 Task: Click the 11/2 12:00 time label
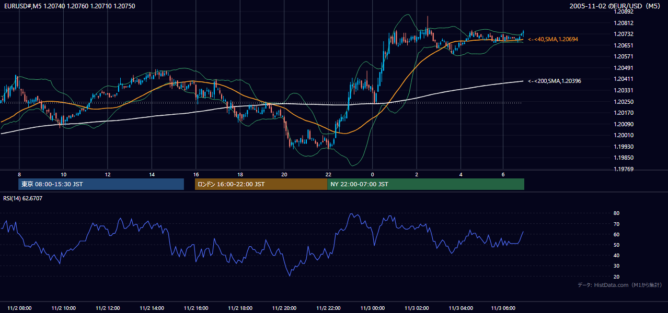(108, 308)
